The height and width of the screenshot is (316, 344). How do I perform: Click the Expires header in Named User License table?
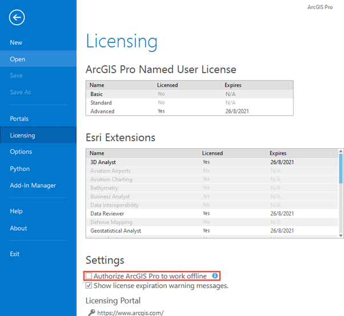(254, 85)
